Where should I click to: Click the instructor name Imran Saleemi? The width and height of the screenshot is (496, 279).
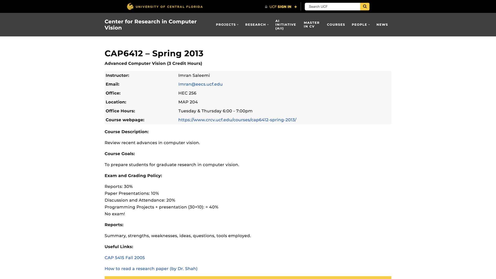pos(194,75)
